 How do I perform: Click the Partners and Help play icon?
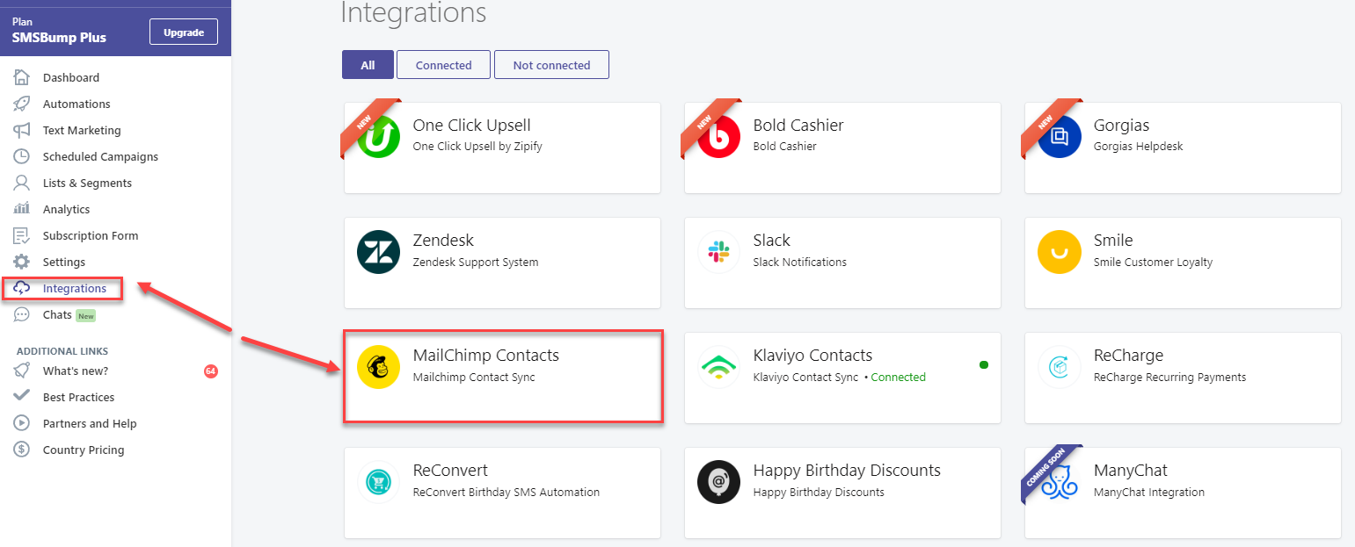click(x=22, y=423)
